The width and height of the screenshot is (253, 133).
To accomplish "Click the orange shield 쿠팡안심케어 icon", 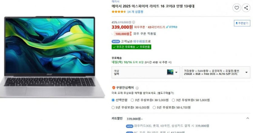I will pyautogui.click(x=114, y=88).
